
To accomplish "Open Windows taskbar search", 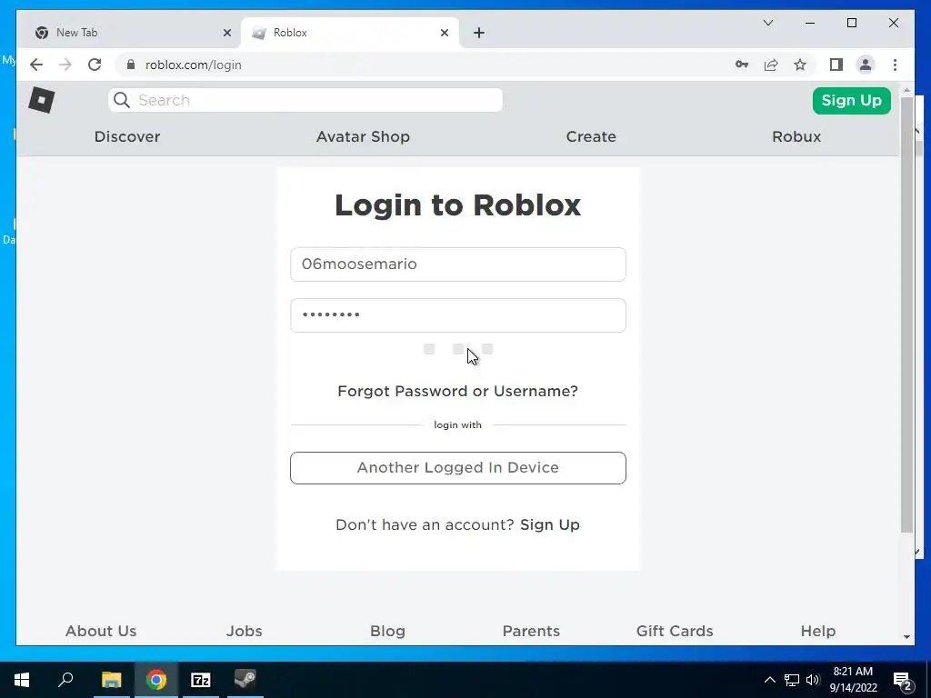I will [65, 679].
